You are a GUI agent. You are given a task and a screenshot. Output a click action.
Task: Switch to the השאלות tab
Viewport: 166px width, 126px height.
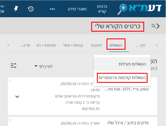coord(116,45)
